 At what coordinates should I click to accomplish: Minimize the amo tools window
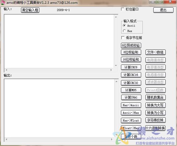153,2
